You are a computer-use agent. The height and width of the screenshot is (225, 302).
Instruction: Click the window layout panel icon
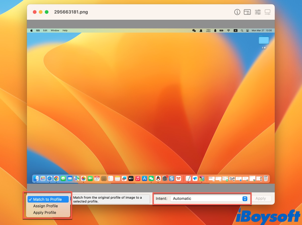(x=247, y=12)
